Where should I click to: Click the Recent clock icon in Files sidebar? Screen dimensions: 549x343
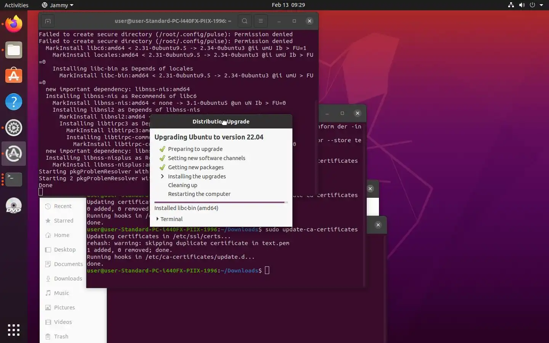[x=48, y=206]
